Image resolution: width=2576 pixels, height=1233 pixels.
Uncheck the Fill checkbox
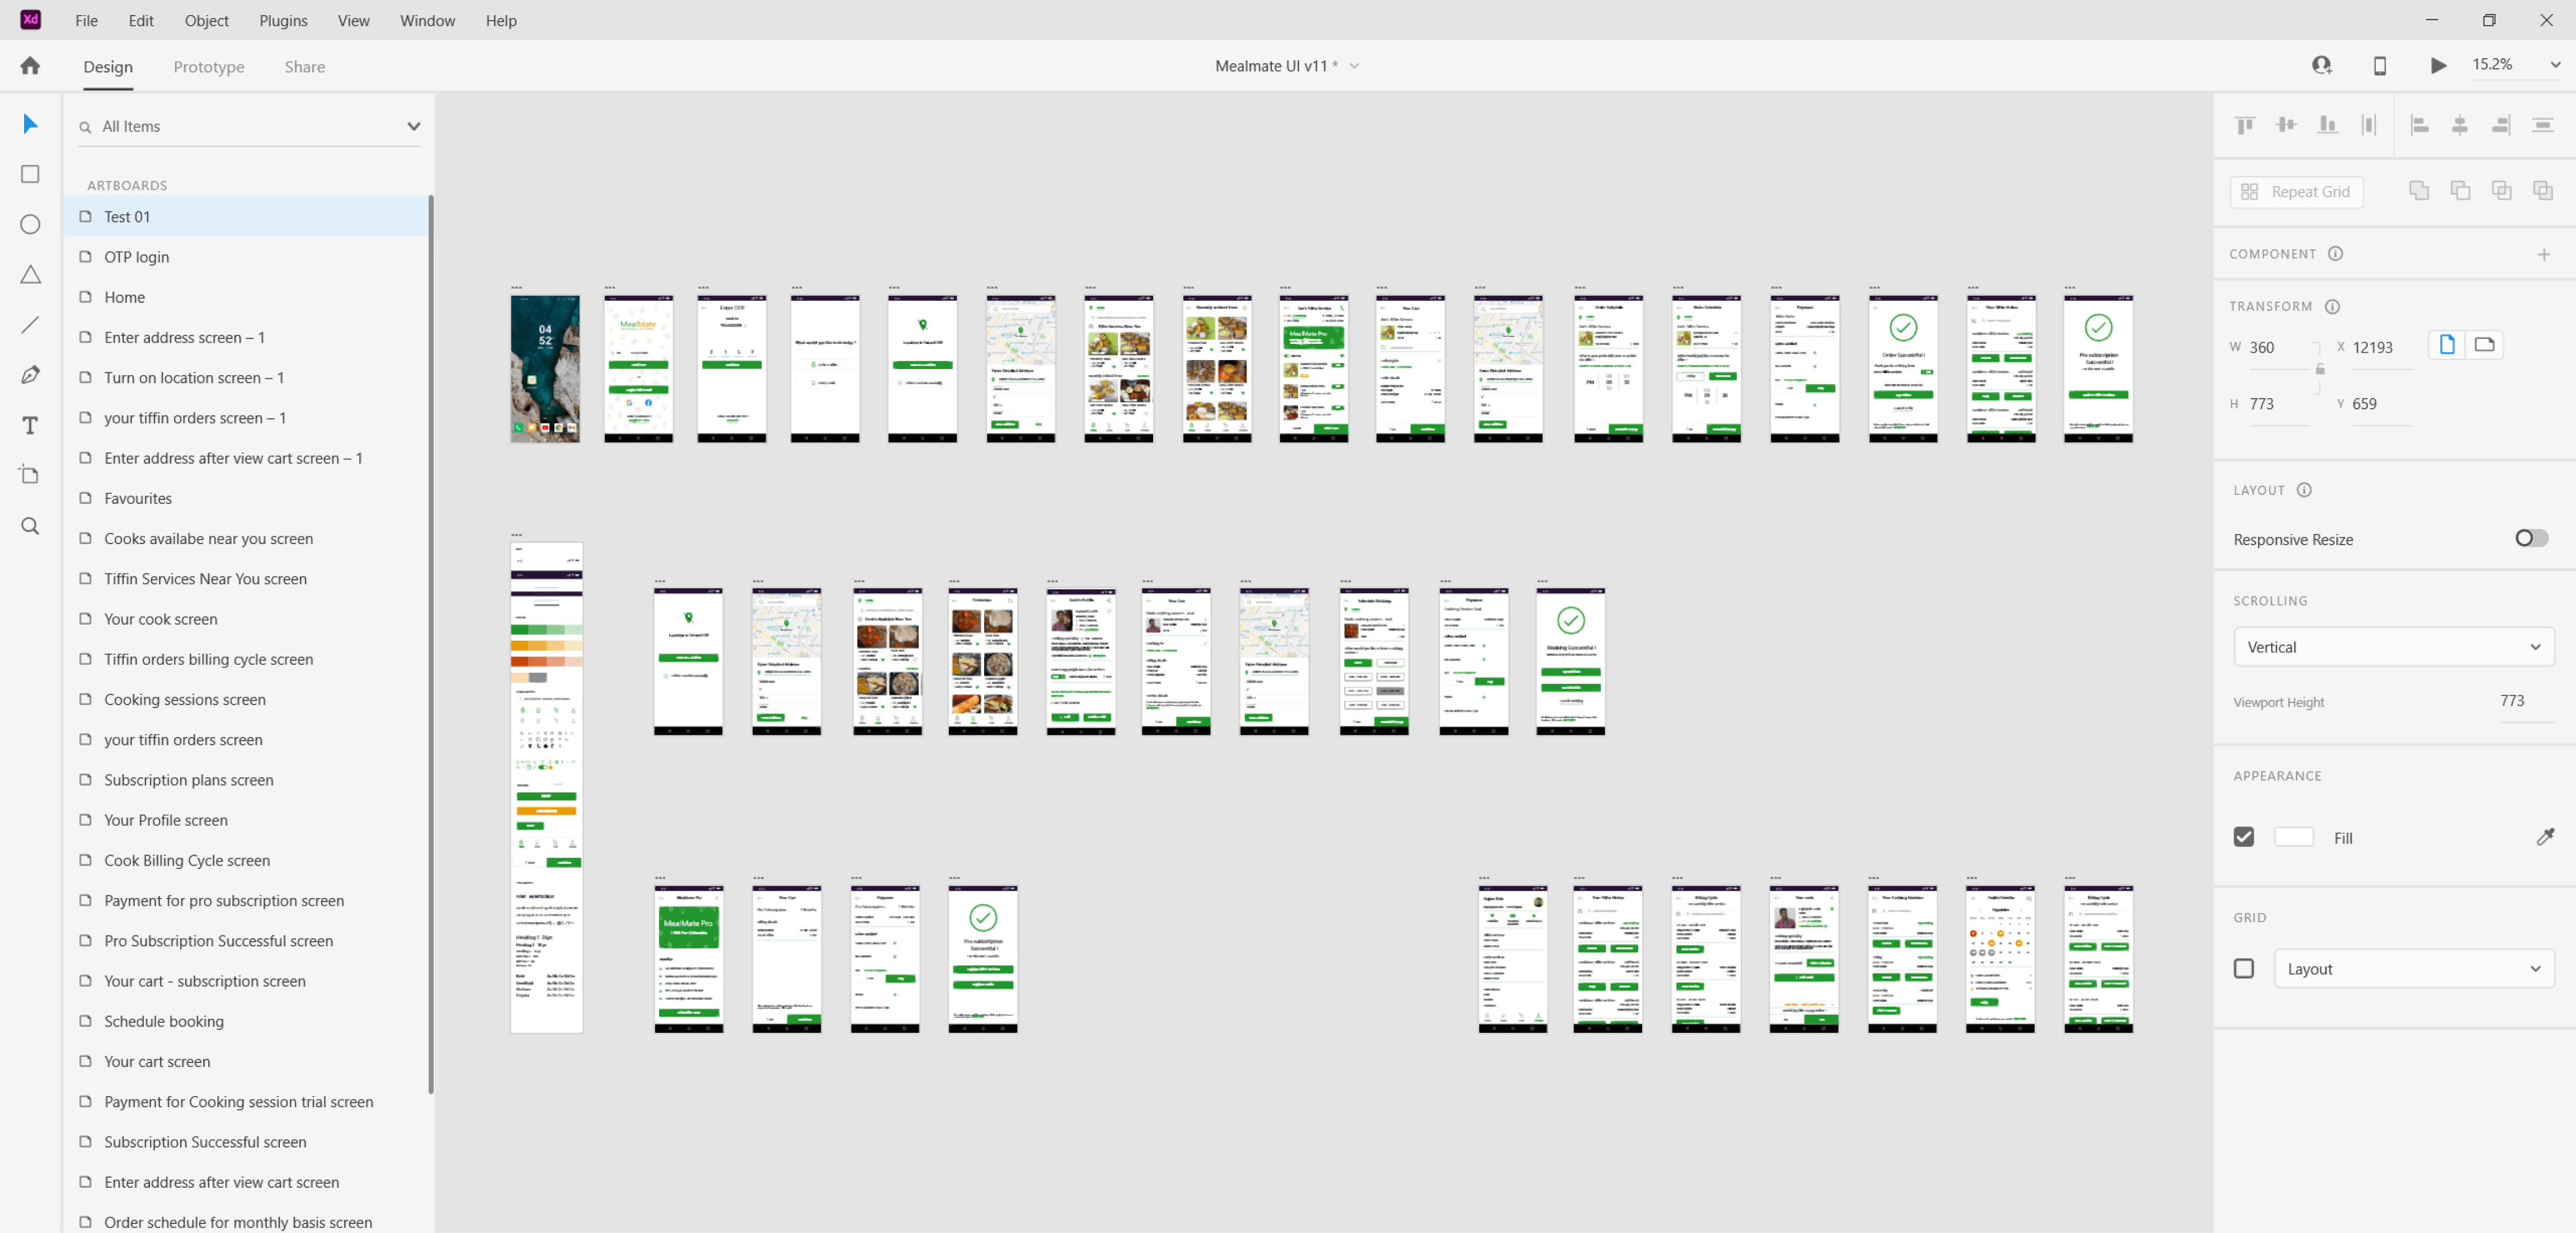[x=2243, y=837]
